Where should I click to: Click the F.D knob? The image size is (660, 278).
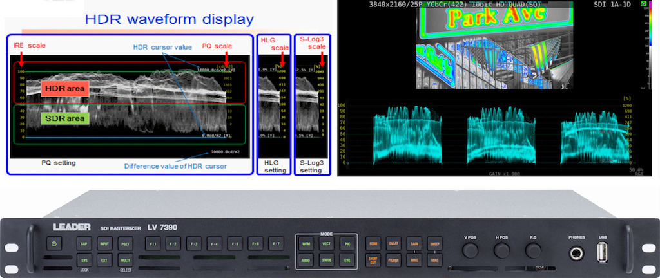click(533, 251)
